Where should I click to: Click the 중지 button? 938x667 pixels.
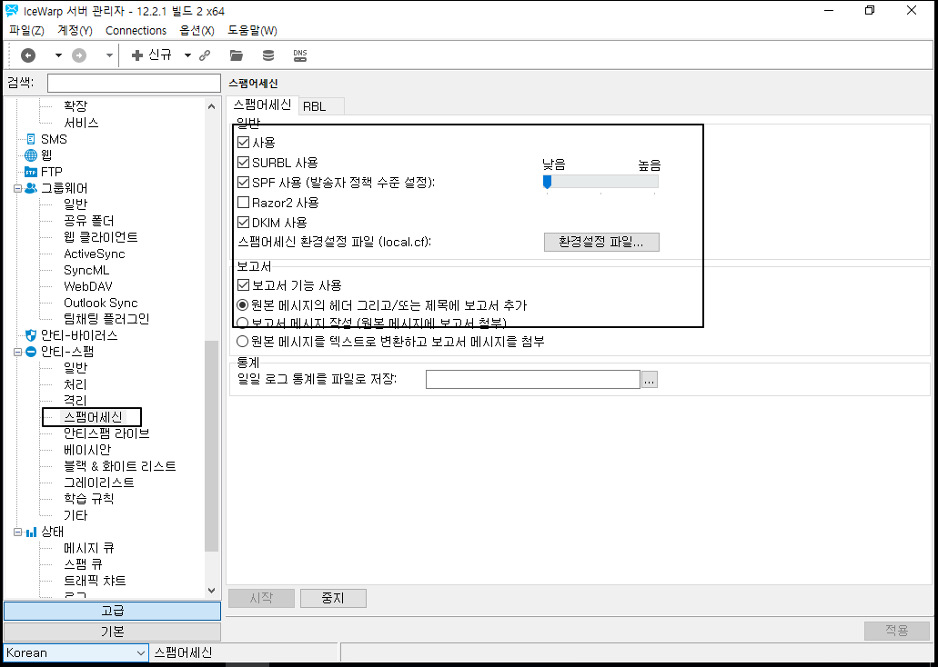point(333,598)
